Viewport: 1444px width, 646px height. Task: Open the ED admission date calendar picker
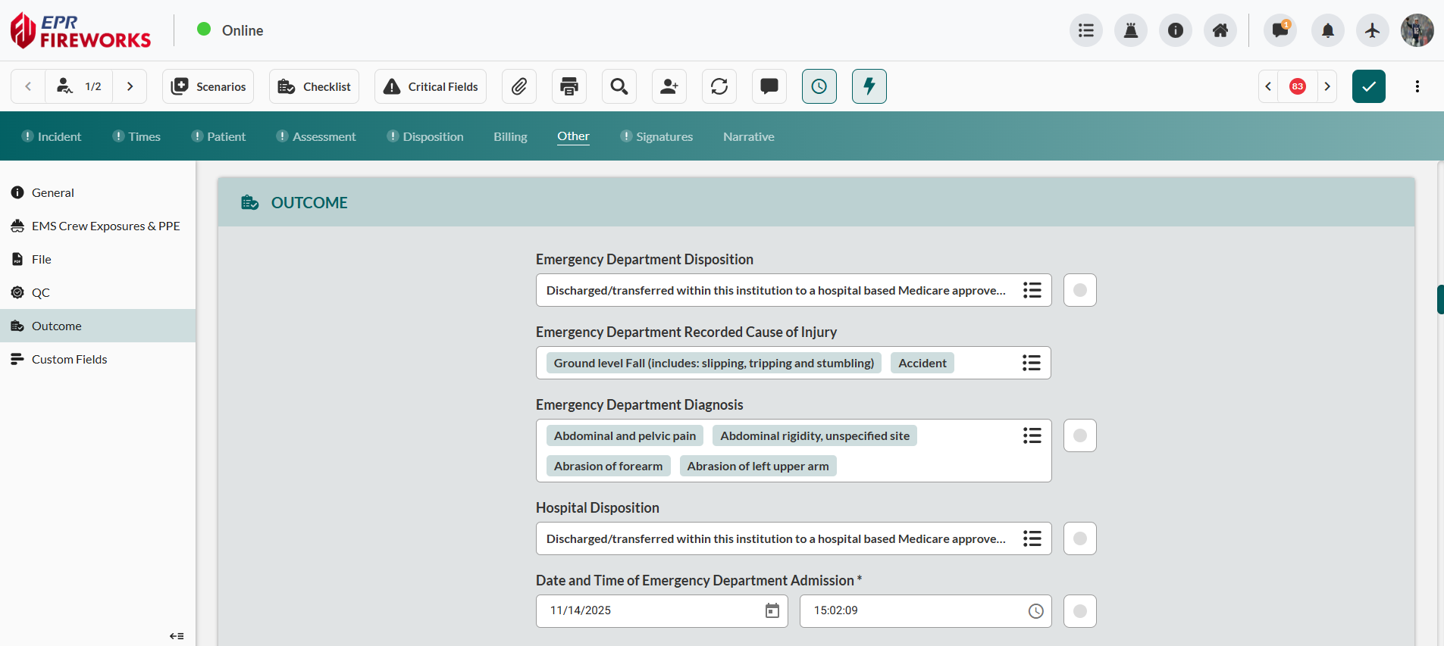click(x=772, y=611)
